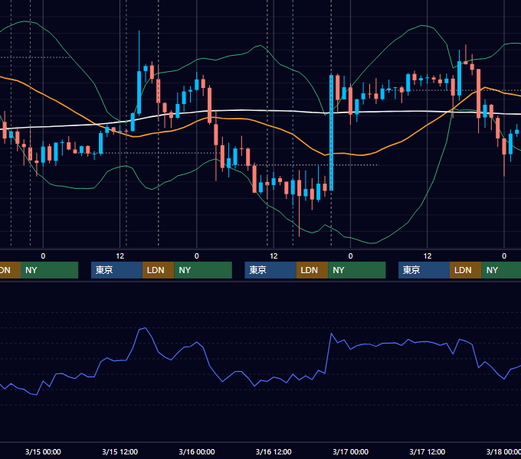Click hour label 0 above the 3/17 00:00 date
The image size is (521, 459).
[351, 256]
